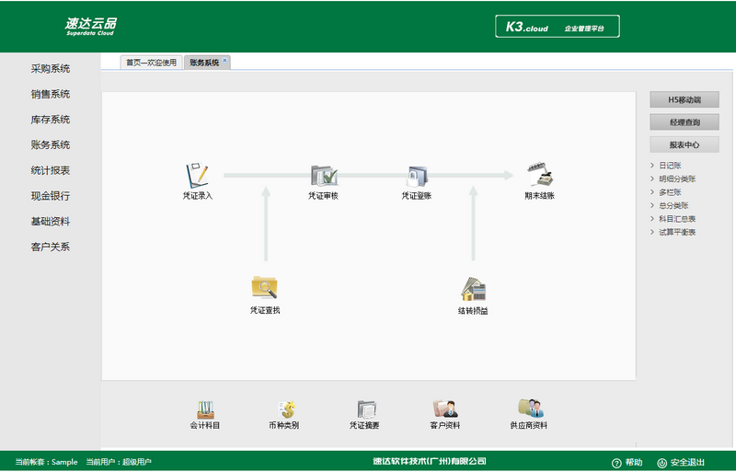Click 安全退出 in the status bar

coord(682,462)
